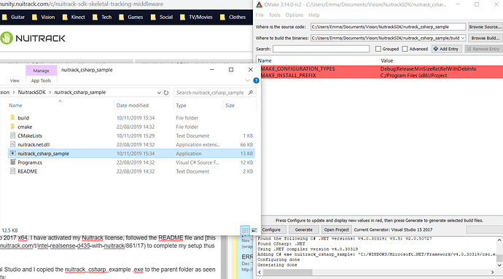The height and width of the screenshot is (279, 503).
Task: Open the Vision bookmarks folder
Action: (43, 17)
